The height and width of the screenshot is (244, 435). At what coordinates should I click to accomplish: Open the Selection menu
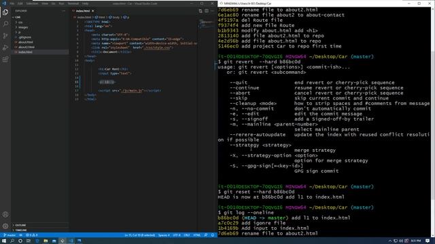32,3
